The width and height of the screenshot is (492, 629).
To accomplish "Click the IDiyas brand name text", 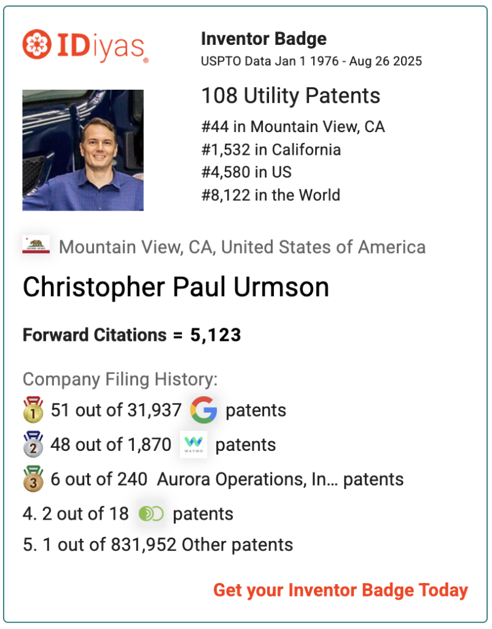I will point(101,47).
